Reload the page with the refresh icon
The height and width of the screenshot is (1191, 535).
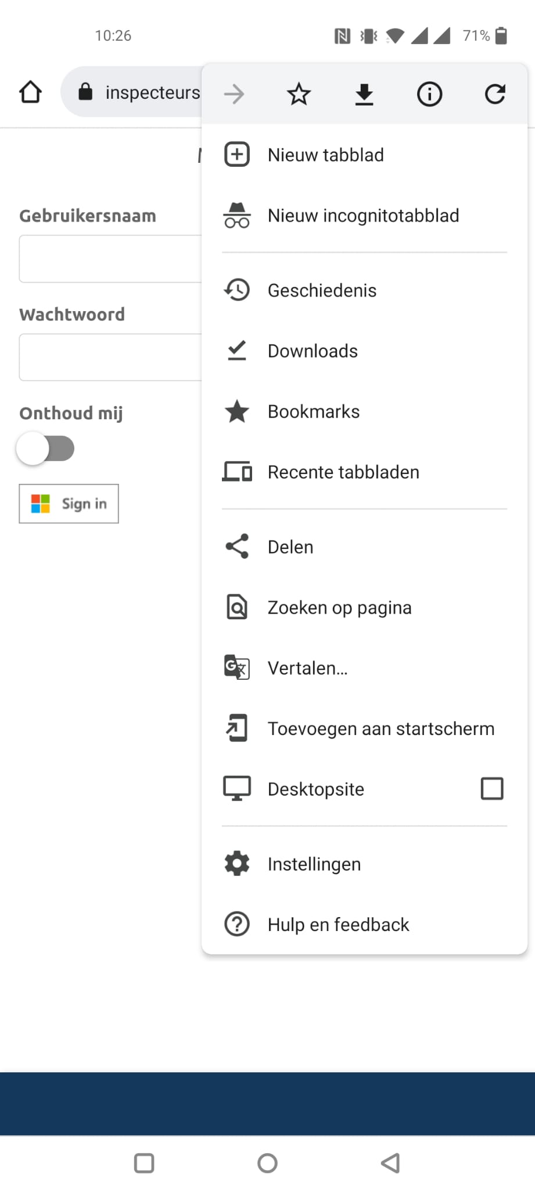pyautogui.click(x=495, y=94)
